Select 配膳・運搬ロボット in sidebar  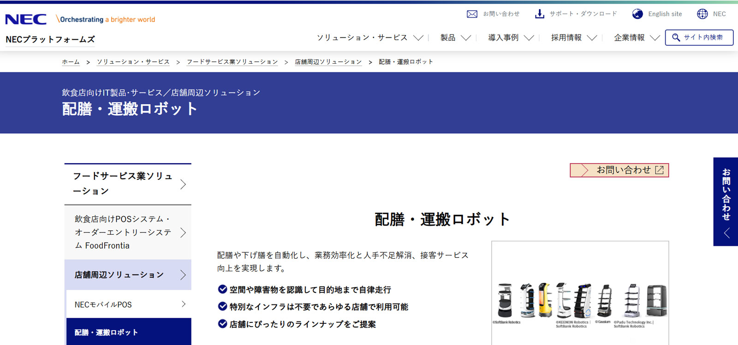tap(129, 332)
